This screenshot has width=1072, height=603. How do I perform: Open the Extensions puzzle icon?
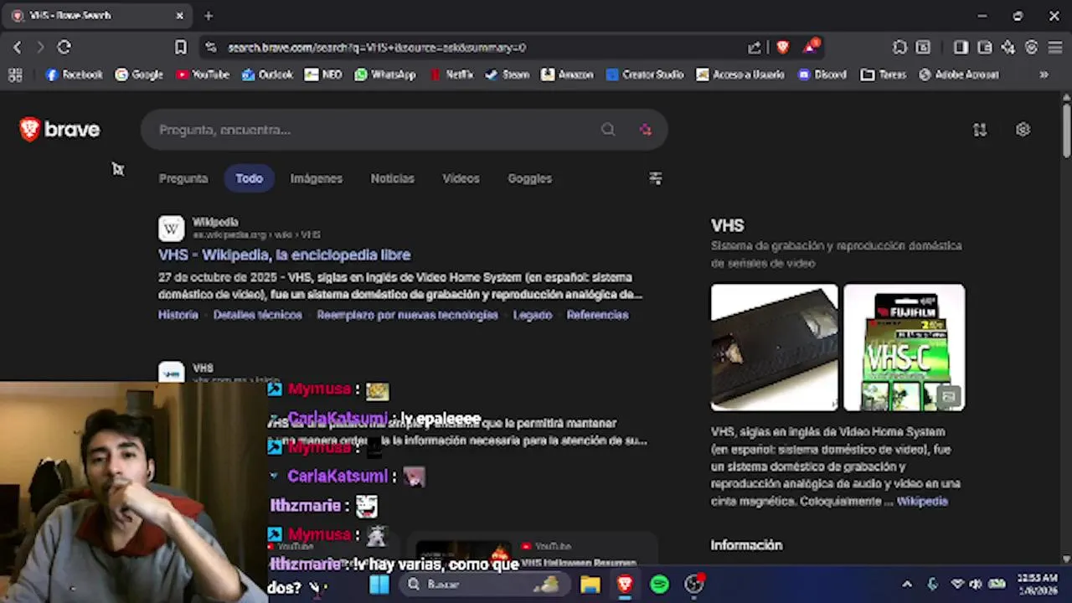899,48
